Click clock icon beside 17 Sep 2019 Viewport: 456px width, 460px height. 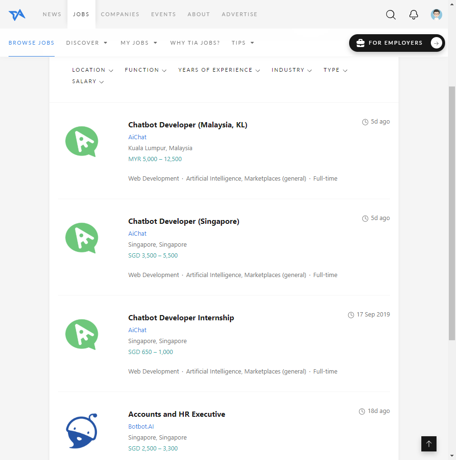[351, 315]
